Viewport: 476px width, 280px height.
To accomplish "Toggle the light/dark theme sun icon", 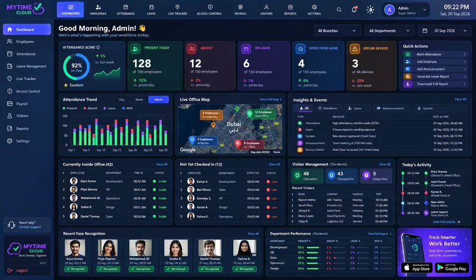I will point(370,10).
